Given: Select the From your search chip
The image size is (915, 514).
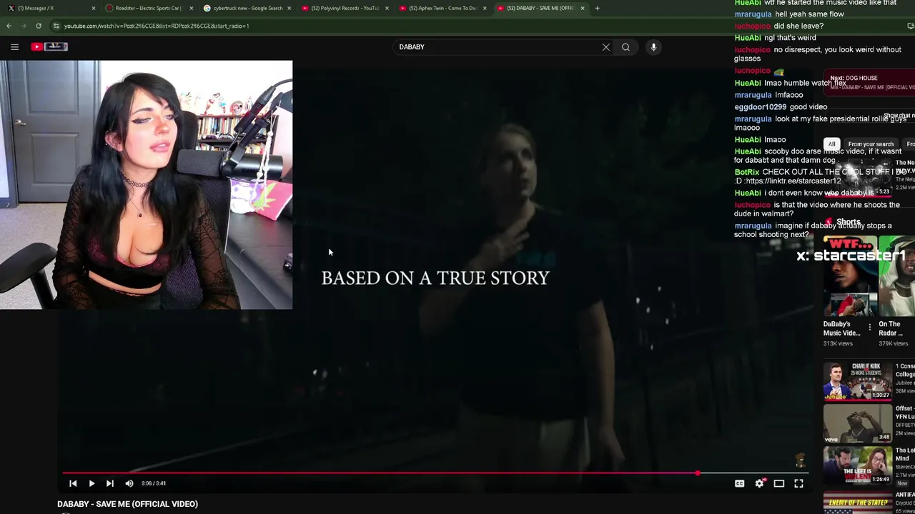Looking at the screenshot, I should [871, 144].
